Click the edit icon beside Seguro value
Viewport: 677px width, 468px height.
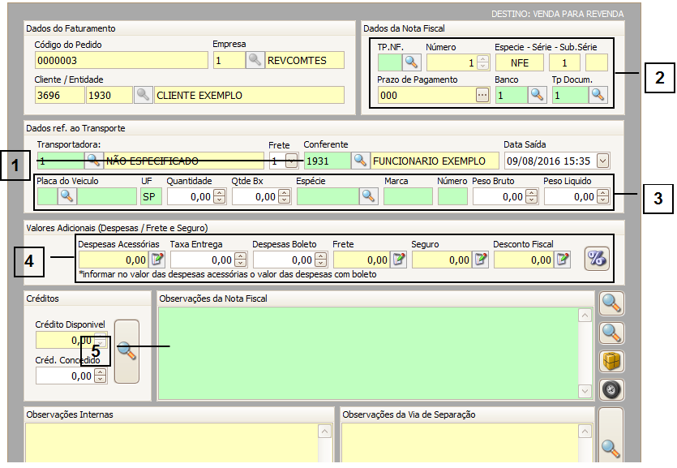tap(481, 260)
